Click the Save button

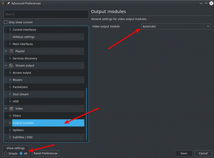click(184, 153)
